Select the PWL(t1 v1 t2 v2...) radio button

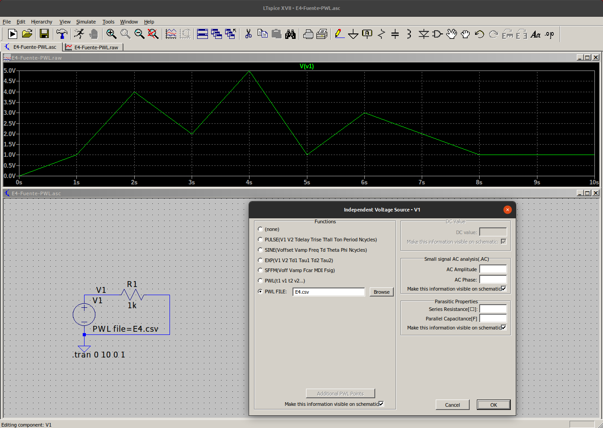point(260,281)
